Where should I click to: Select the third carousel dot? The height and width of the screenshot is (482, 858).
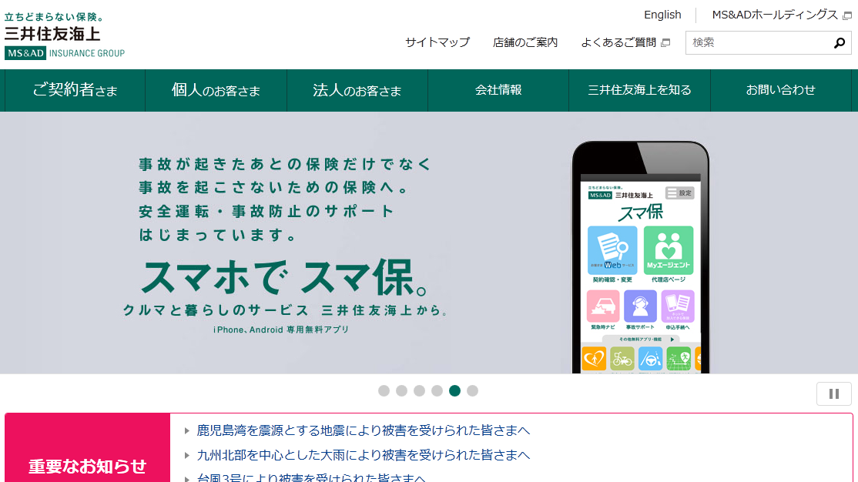coord(419,390)
